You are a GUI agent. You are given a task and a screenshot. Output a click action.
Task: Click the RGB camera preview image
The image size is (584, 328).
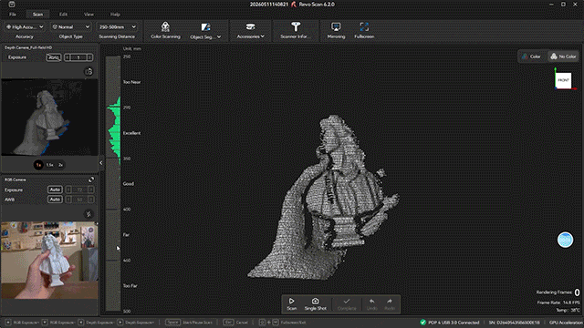49,261
